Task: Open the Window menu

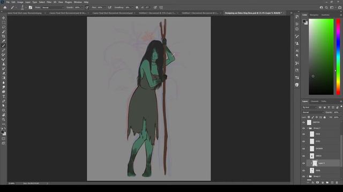Action: (x=78, y=2)
